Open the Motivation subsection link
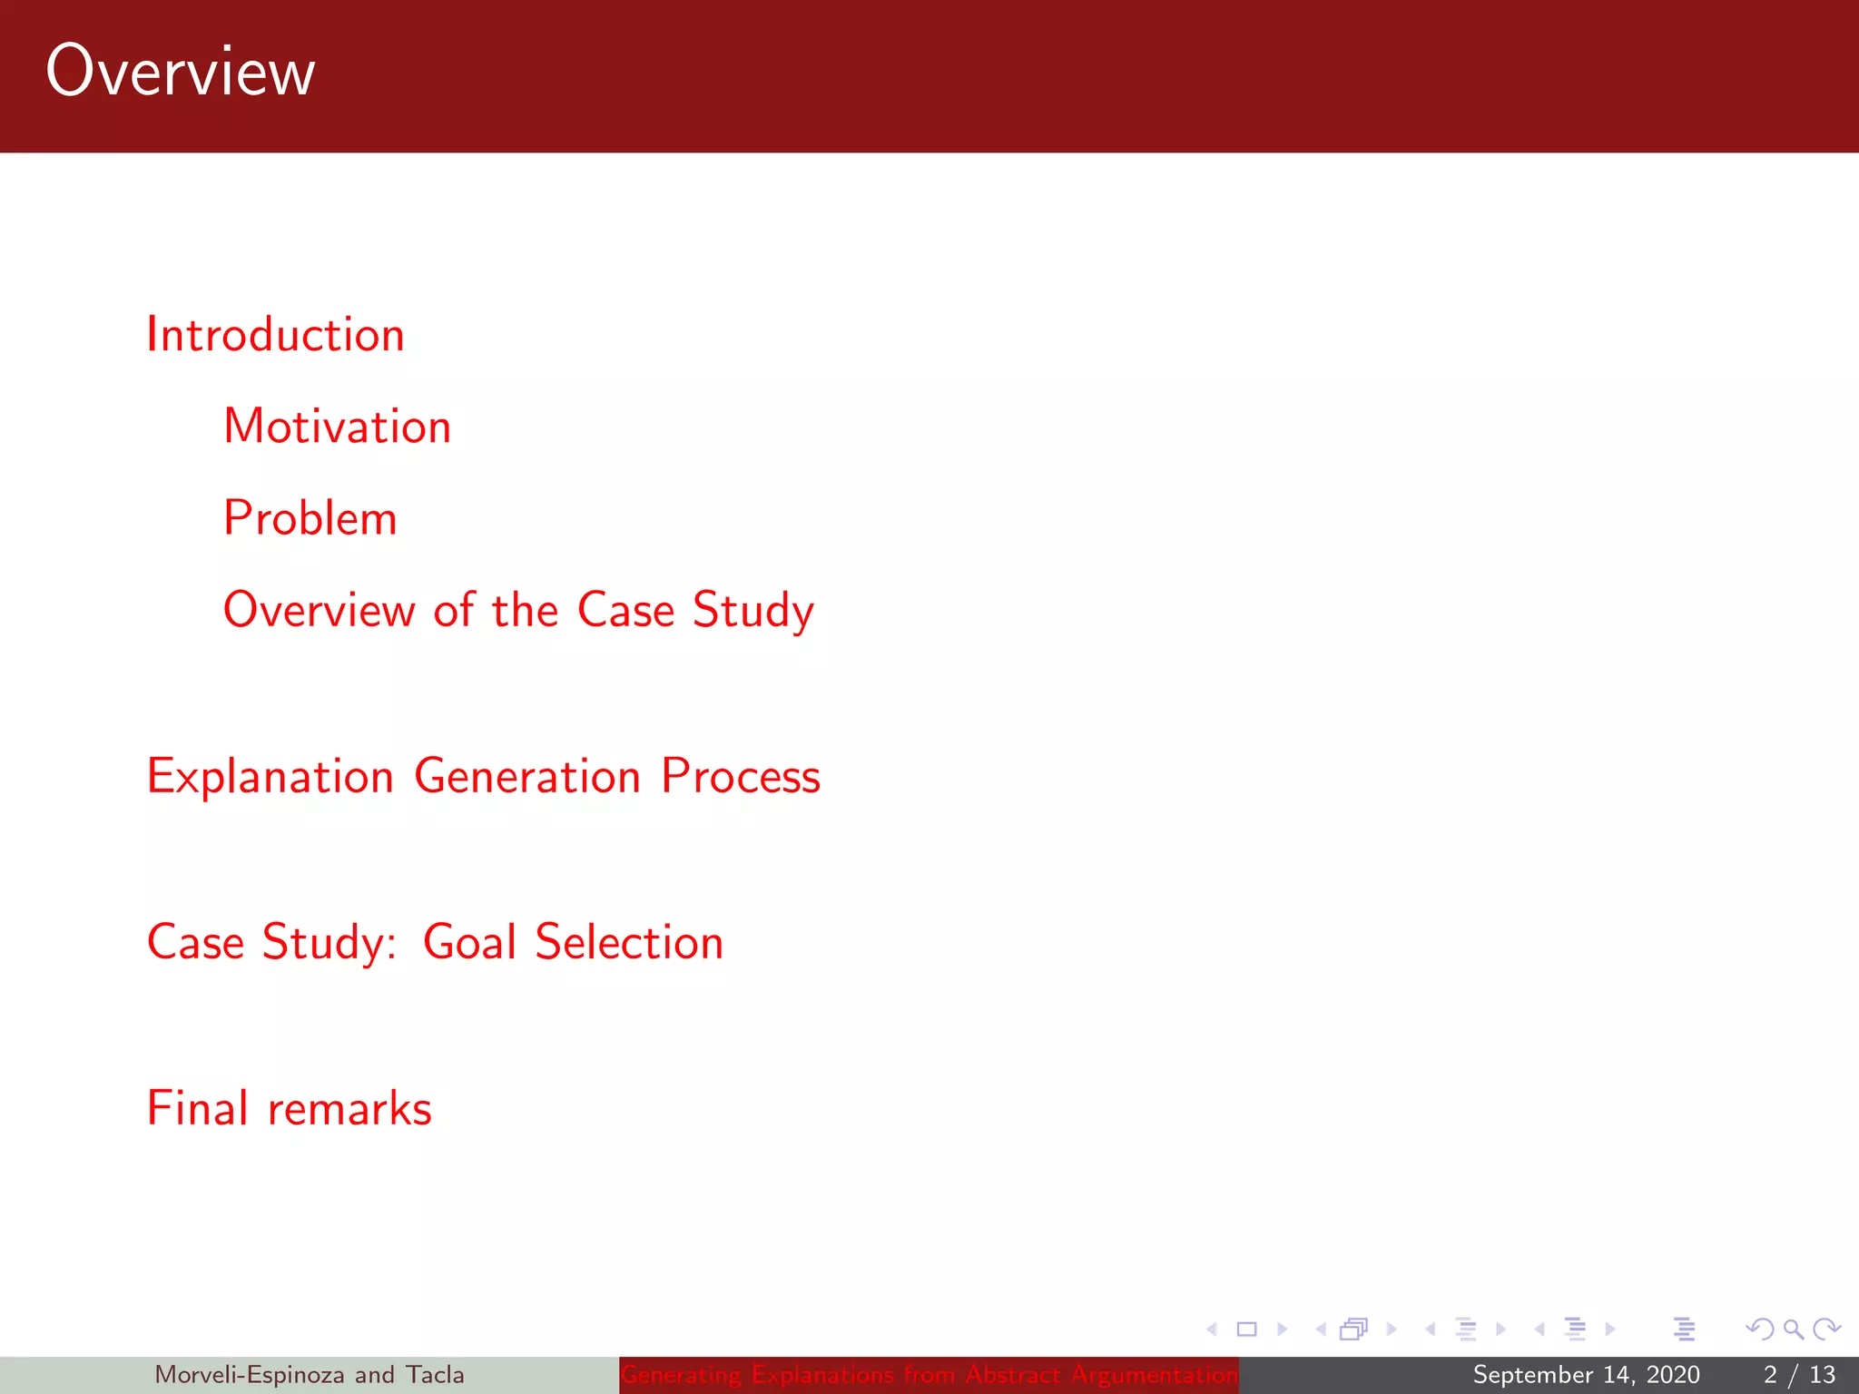 337,427
